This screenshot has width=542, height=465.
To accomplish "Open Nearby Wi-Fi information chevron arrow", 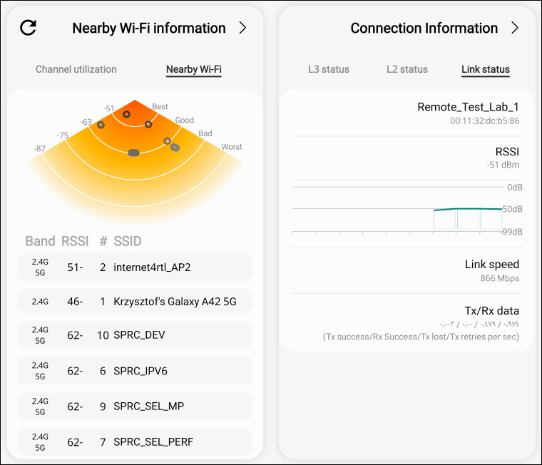I will tap(242, 28).
